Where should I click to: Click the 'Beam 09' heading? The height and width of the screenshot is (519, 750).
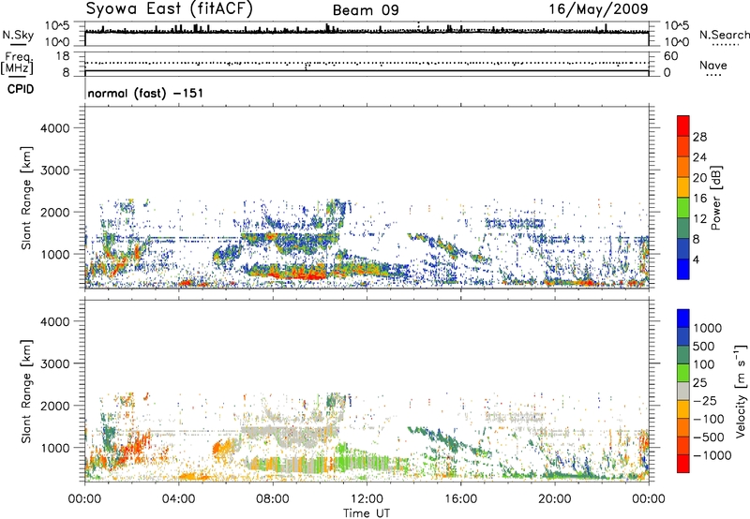(366, 10)
